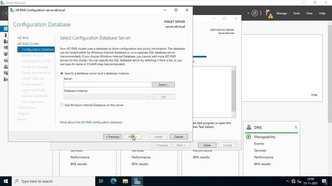Click the Server Manager refresh icon
This screenshot has height=186, width=332.
pos(255,13)
